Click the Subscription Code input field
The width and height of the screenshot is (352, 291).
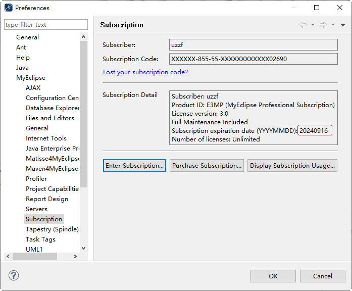253,59
